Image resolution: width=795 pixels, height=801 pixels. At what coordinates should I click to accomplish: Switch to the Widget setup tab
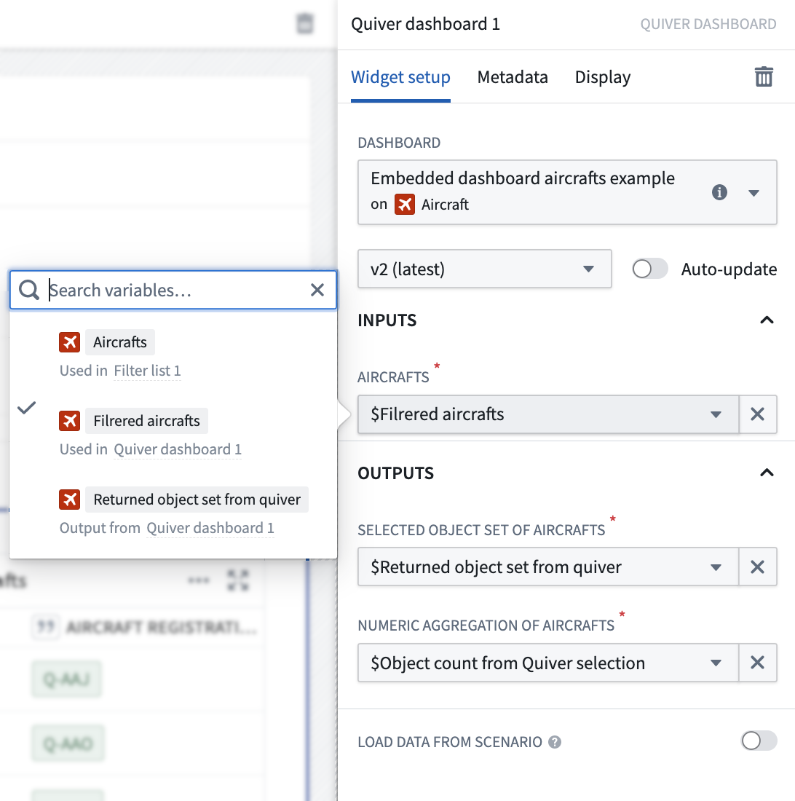(400, 78)
